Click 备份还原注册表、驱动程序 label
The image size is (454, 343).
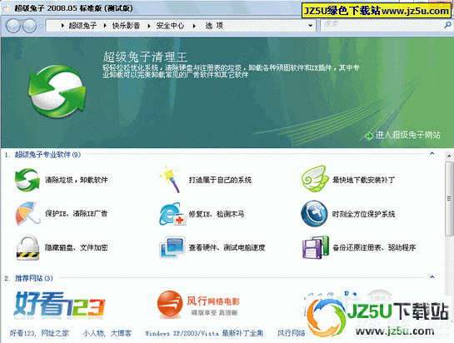click(374, 247)
